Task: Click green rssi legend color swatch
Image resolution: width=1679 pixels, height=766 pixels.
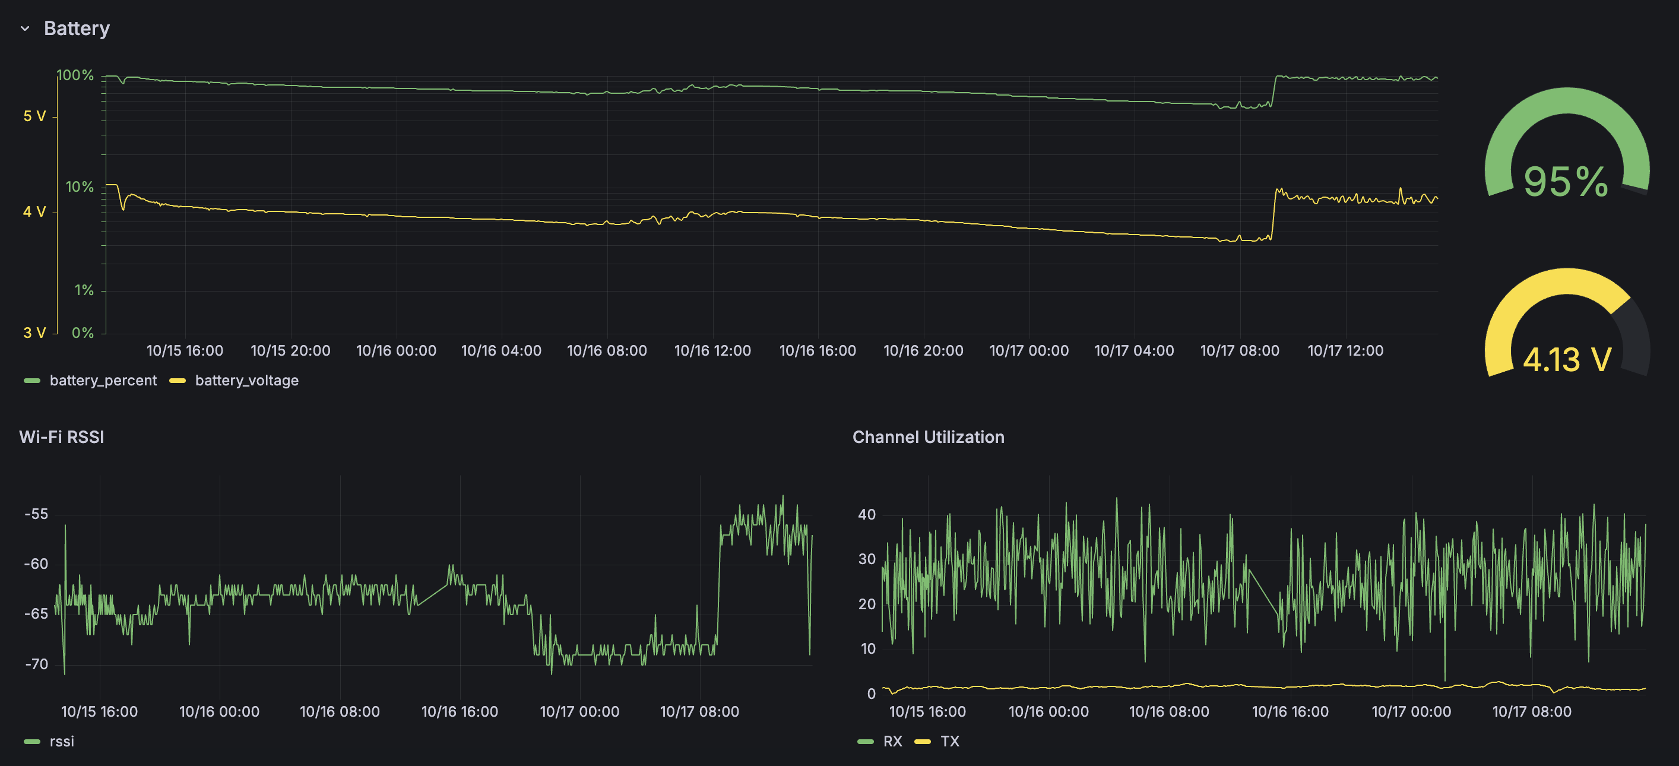Action: tap(32, 741)
